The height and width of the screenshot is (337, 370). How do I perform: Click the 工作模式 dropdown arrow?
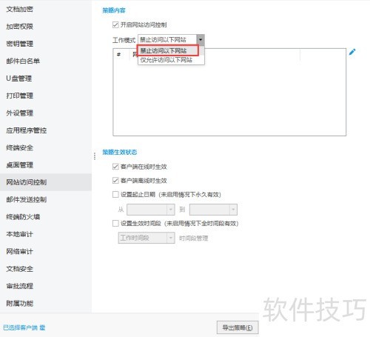(x=201, y=40)
